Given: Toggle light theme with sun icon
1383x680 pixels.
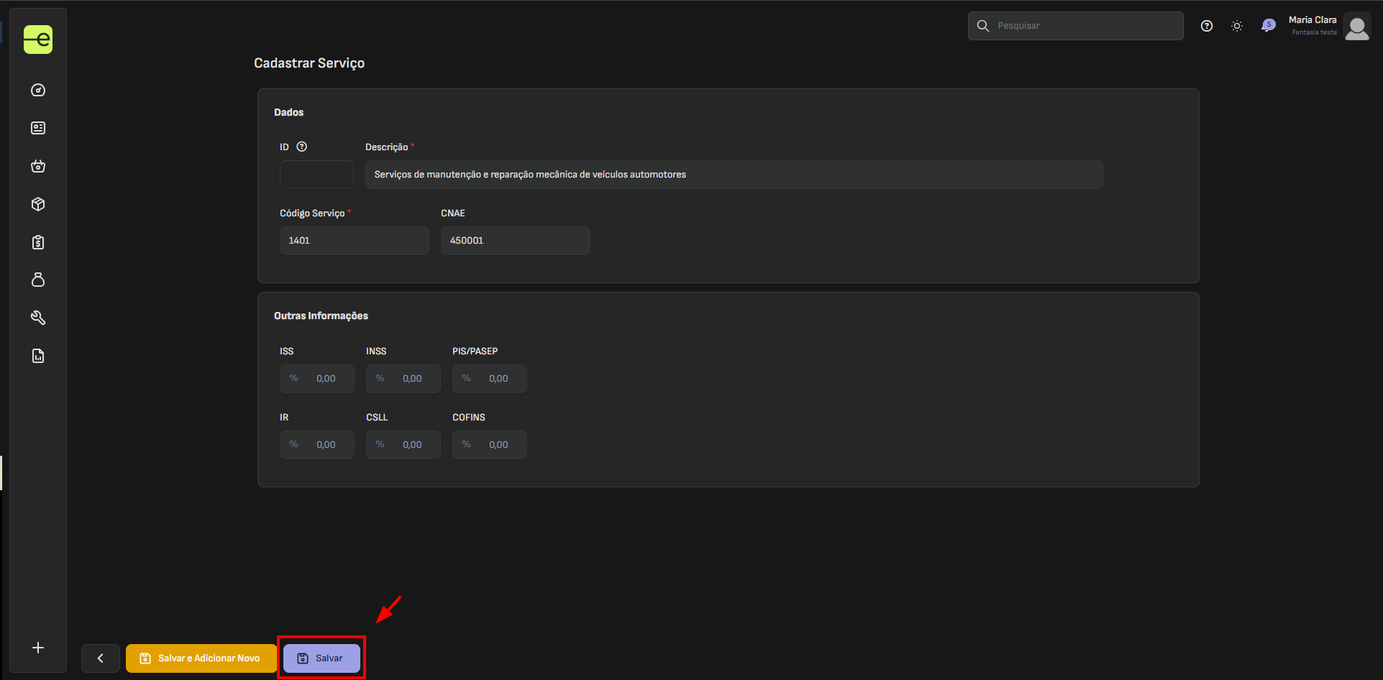Looking at the screenshot, I should click(1237, 26).
